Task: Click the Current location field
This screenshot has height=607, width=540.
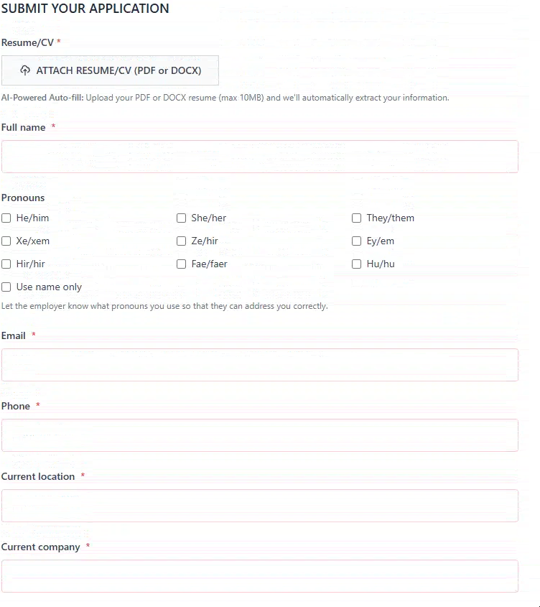Action: (x=259, y=506)
